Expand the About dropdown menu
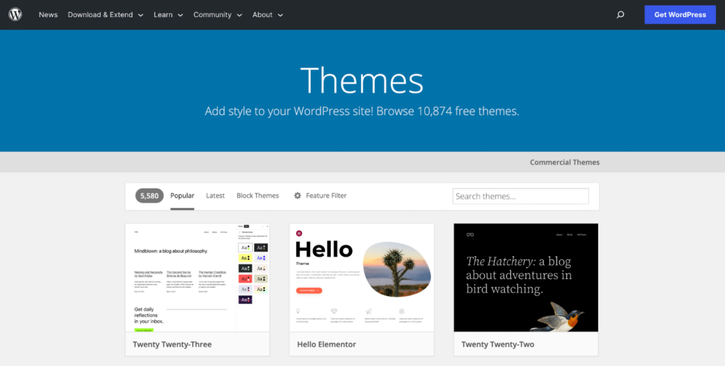The image size is (725, 366). click(268, 15)
